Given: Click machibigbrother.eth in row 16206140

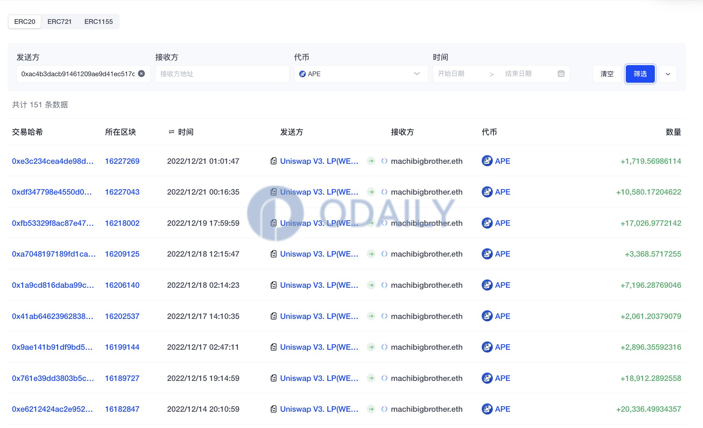Looking at the screenshot, I should point(427,285).
